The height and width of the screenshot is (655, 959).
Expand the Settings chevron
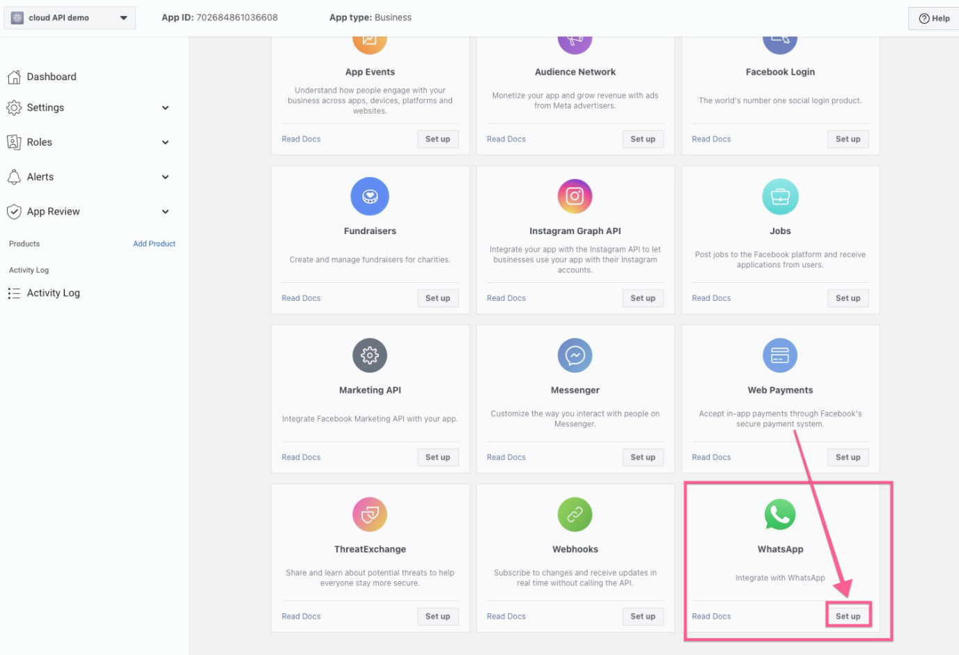[165, 107]
